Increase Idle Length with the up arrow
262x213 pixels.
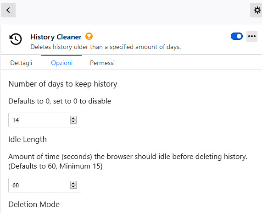point(73,183)
